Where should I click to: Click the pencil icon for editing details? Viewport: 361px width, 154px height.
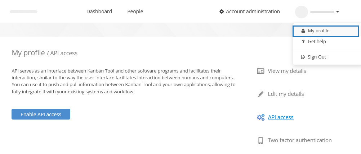260,94
